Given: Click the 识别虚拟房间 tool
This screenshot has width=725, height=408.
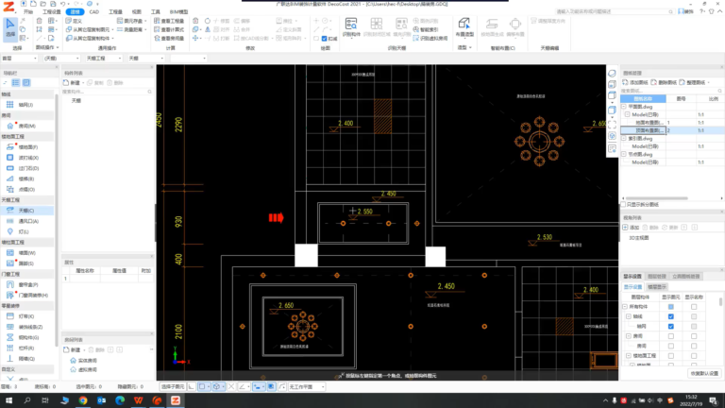Looking at the screenshot, I should click(x=430, y=39).
